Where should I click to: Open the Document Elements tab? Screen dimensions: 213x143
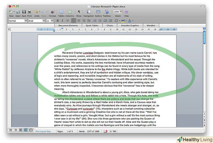pyautogui.click(x=68, y=25)
